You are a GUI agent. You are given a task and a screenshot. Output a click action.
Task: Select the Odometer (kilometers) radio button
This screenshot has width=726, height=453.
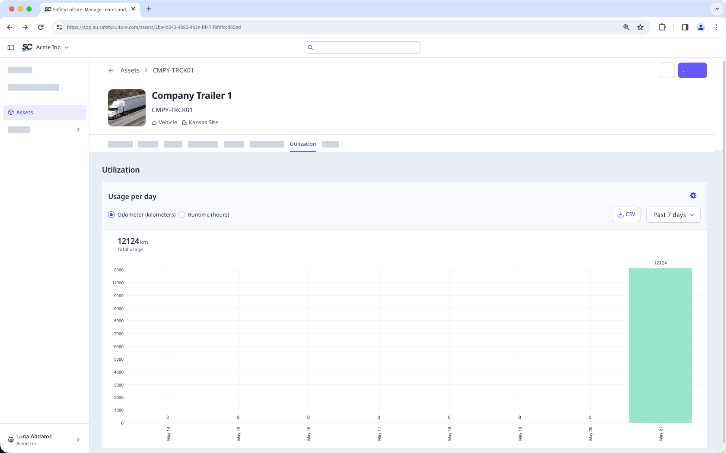pyautogui.click(x=111, y=215)
